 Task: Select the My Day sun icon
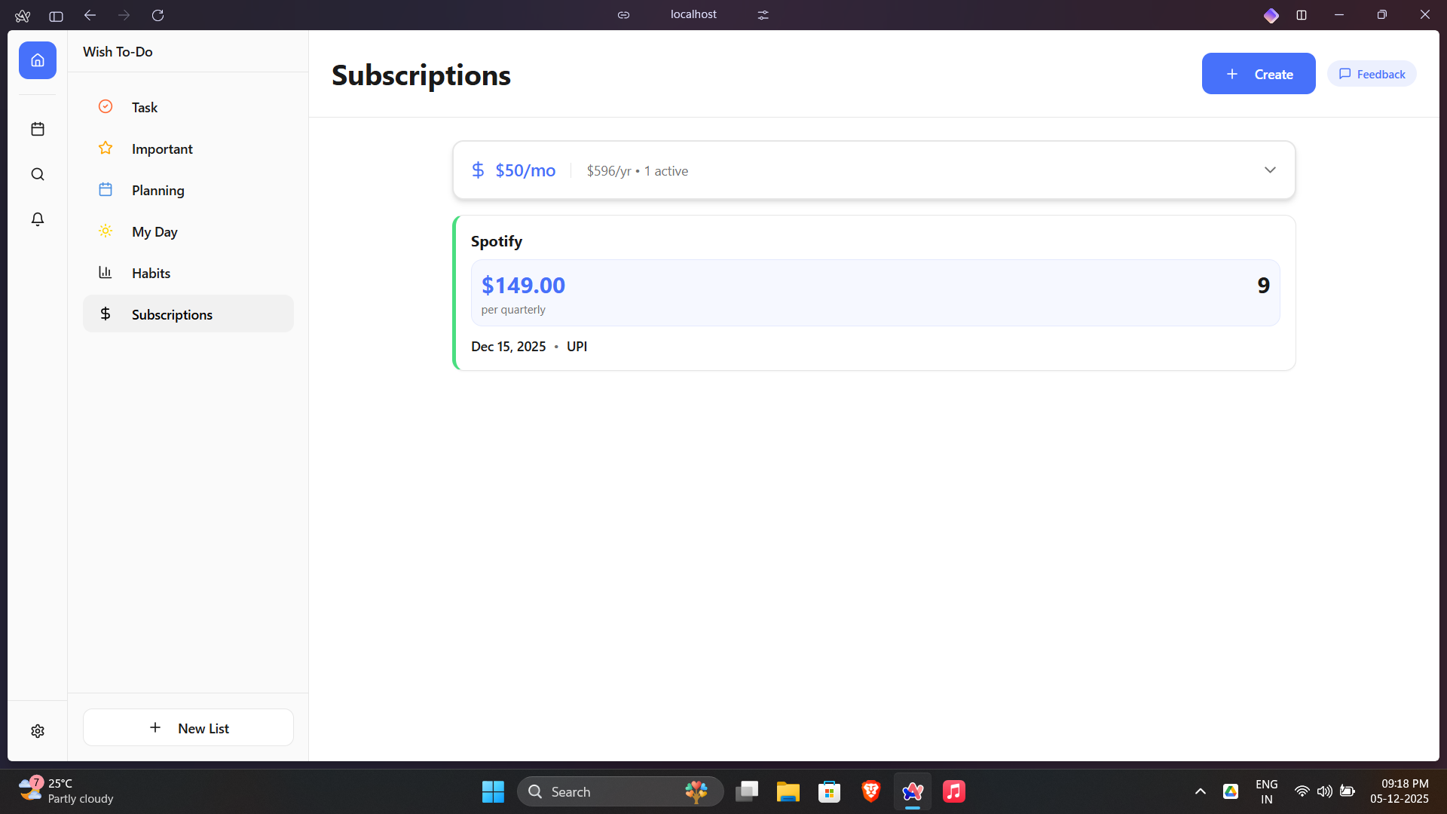[x=106, y=231]
